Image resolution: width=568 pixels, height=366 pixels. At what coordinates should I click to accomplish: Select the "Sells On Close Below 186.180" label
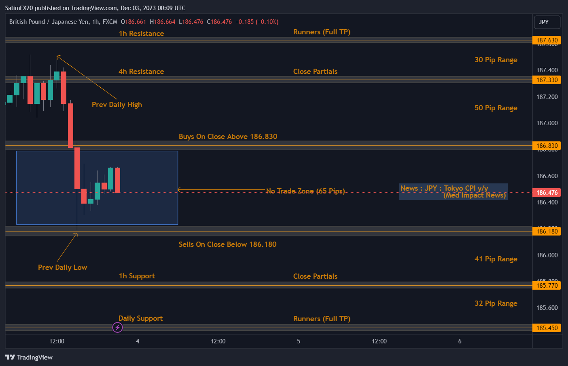(227, 244)
